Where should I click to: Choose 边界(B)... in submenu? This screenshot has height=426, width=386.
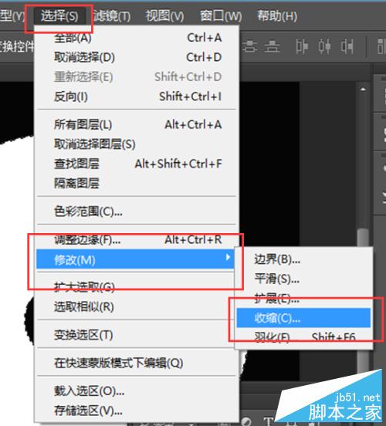pyautogui.click(x=303, y=259)
